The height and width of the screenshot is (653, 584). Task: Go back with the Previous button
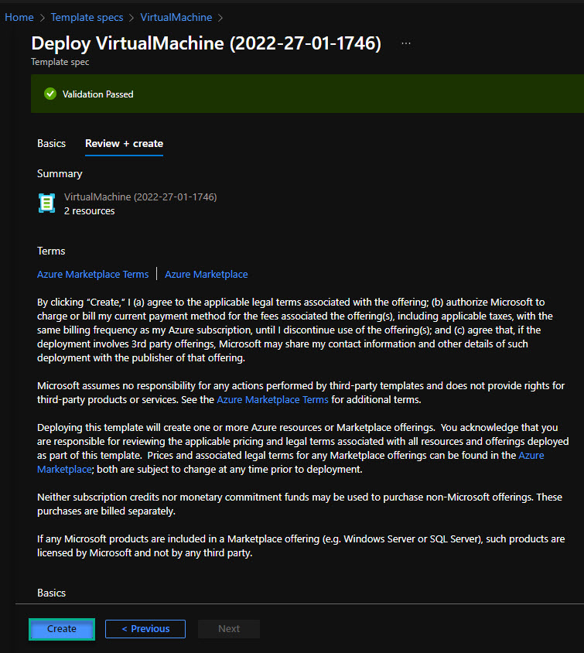pos(145,628)
